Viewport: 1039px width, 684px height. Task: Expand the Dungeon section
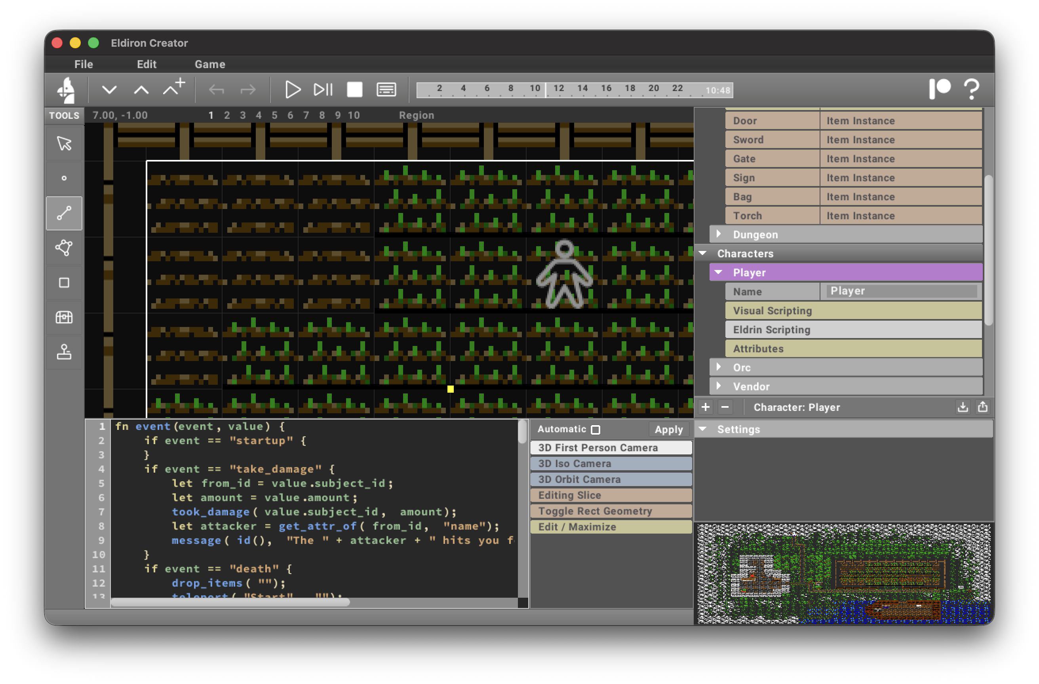tap(719, 234)
